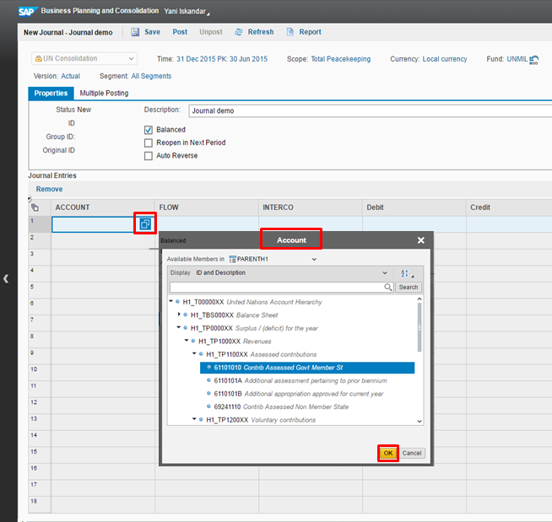Select 6110101A Additional assessment prior biennium
The height and width of the screenshot is (522, 552).
click(x=300, y=380)
